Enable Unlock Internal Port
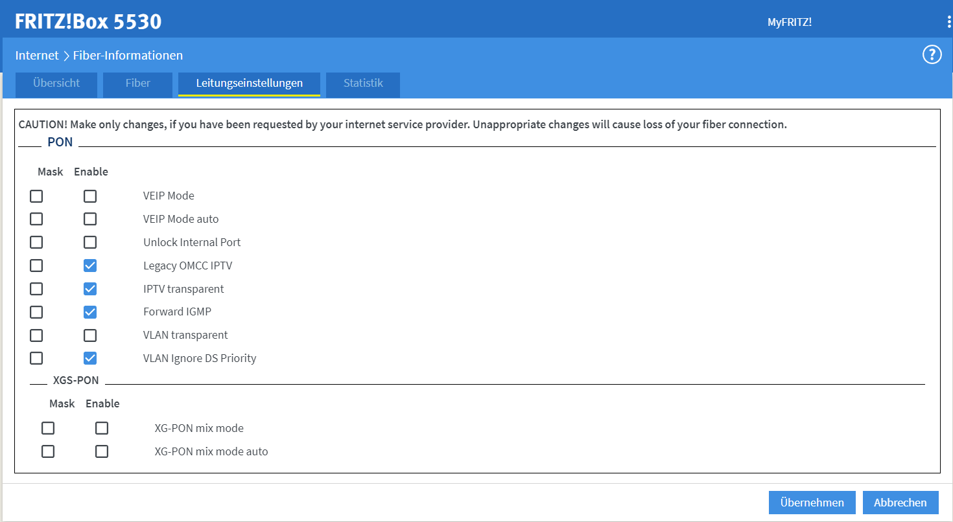953x522 pixels. (90, 242)
